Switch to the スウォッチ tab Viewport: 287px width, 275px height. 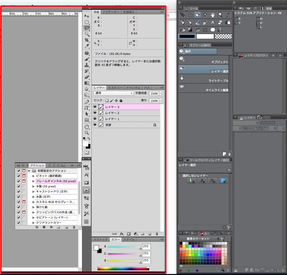pyautogui.click(x=100, y=240)
